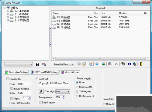Click the copy files icon in toolbar
Viewport: 152px width, 112px height.
coord(90,64)
